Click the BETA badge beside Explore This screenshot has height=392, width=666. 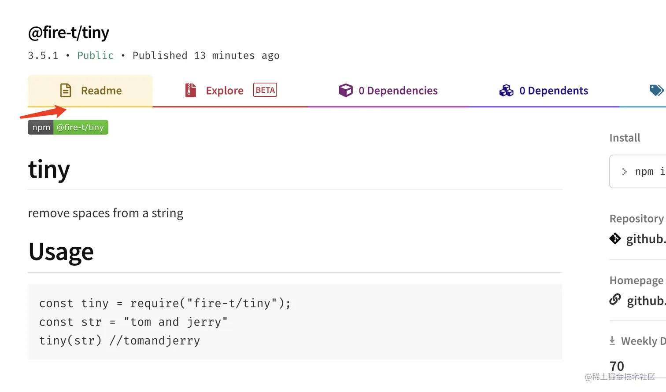click(x=265, y=90)
